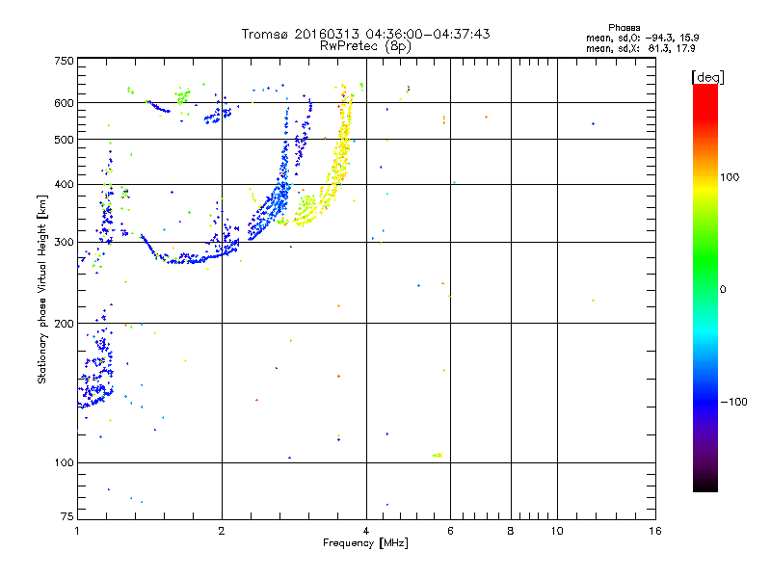The width and height of the screenshot is (771, 578).
Task: Click the 'Frequency [MHz]' axis label
Action: pos(365,543)
